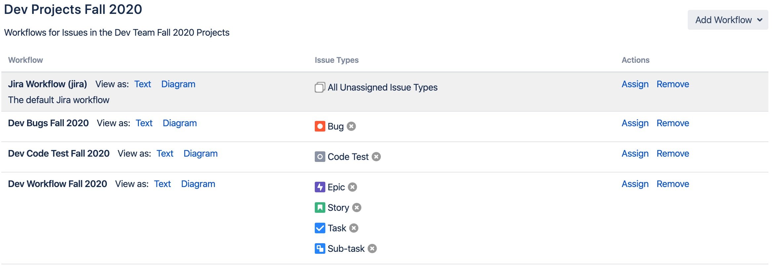Click the Bug issue type label
The width and height of the screenshot is (775, 267).
point(336,126)
